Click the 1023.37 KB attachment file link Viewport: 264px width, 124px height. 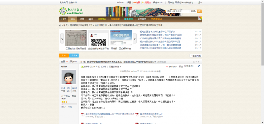[151, 114]
